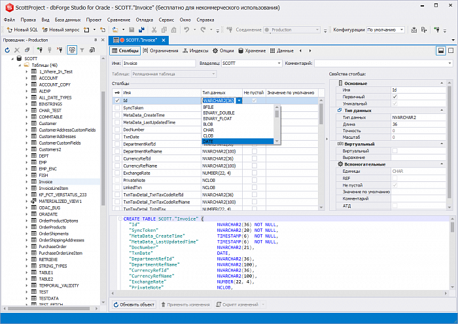This screenshot has height=324, width=458.
Task: Click dropdown arrow of Id data type
Action: pos(239,101)
